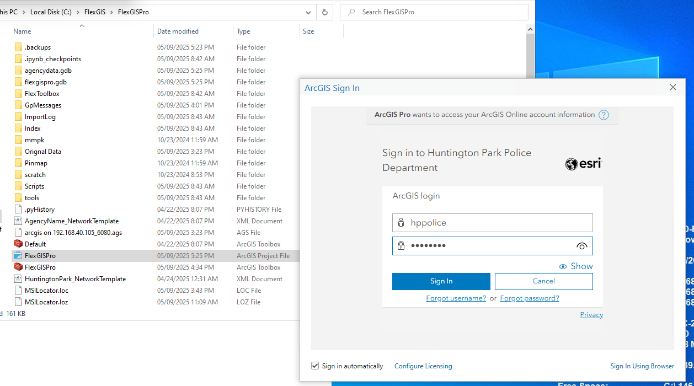Sort files by the Size column
694x386 pixels.
point(308,31)
